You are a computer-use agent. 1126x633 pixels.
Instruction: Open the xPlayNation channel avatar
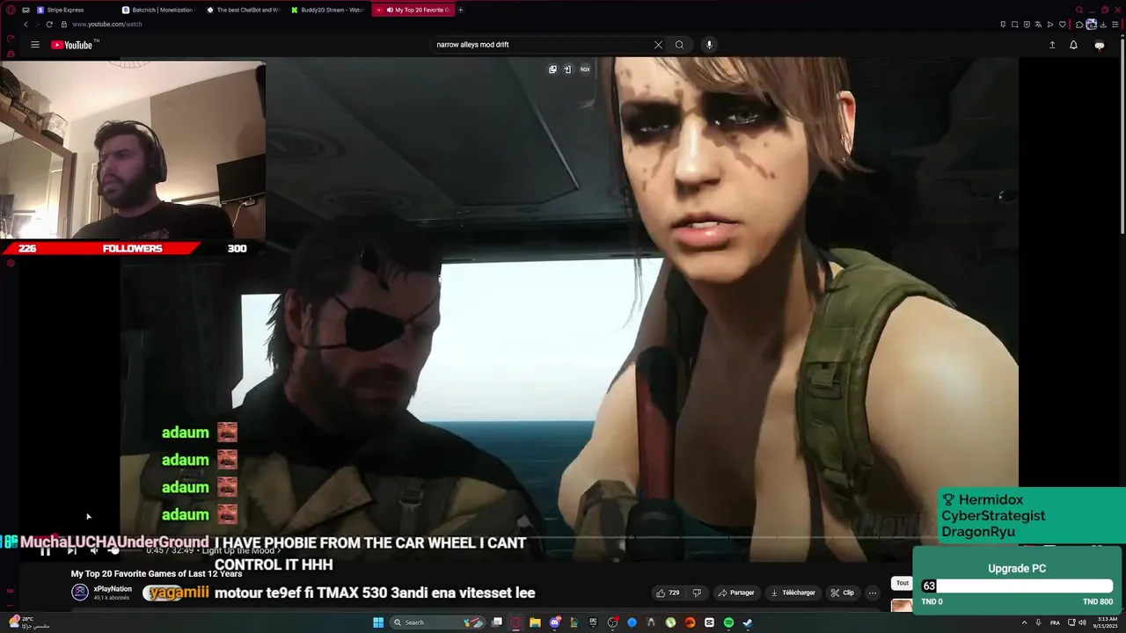click(80, 593)
